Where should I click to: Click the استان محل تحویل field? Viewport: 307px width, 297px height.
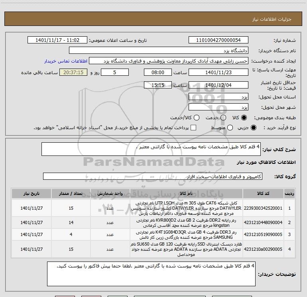pos(218,97)
